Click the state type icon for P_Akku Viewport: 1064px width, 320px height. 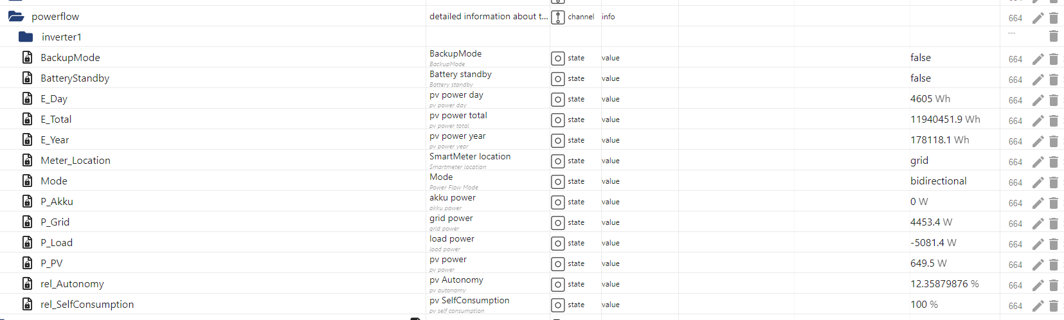[x=557, y=202]
